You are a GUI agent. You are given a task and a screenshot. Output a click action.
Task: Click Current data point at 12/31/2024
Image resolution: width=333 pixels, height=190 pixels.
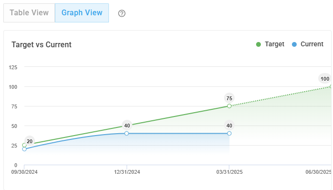[127, 134]
